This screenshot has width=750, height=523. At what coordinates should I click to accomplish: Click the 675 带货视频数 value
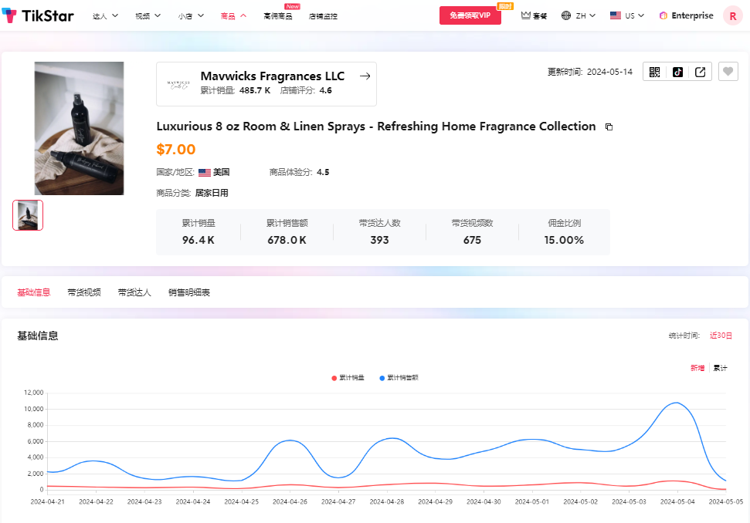click(472, 240)
